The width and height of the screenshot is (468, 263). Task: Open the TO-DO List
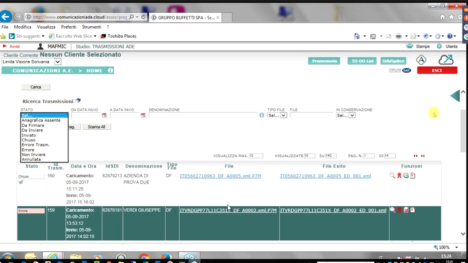pyautogui.click(x=362, y=61)
